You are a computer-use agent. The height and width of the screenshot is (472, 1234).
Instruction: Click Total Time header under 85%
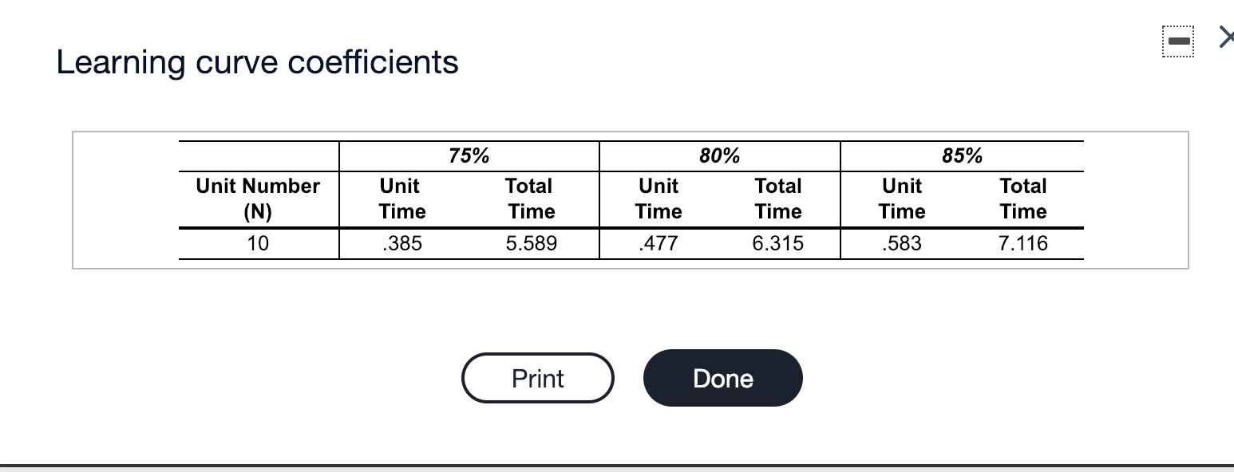tap(1023, 199)
